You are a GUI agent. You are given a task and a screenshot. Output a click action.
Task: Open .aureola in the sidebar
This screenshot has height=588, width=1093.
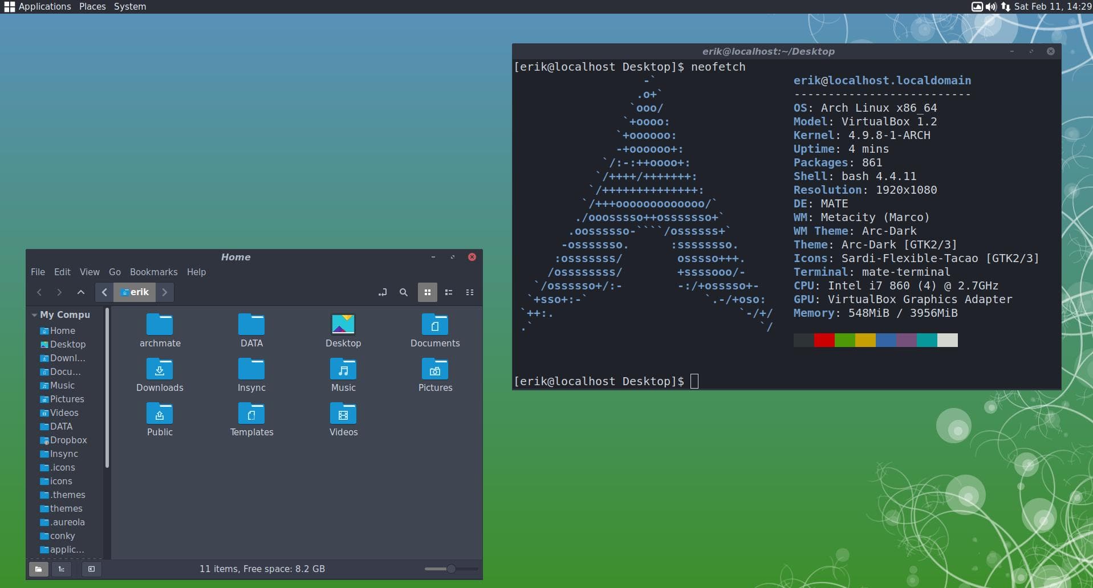tap(62, 522)
